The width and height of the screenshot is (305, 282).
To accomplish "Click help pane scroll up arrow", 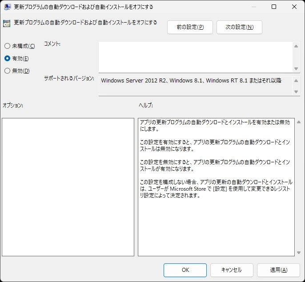I will (299, 122).
